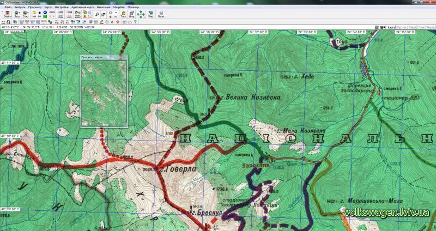Open the Навигация menu
Viewport: 436px width, 231px height.
click(x=104, y=7)
